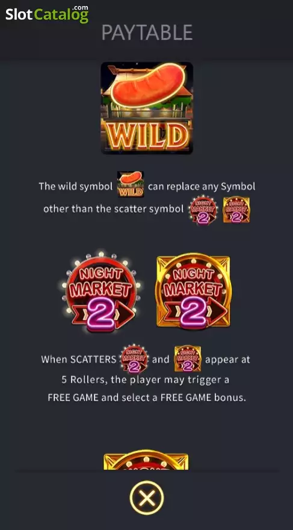Viewport: 293px width, 530px height.
Task: Click the 'appear at' text after gold scatter
Action: pyautogui.click(x=227, y=360)
